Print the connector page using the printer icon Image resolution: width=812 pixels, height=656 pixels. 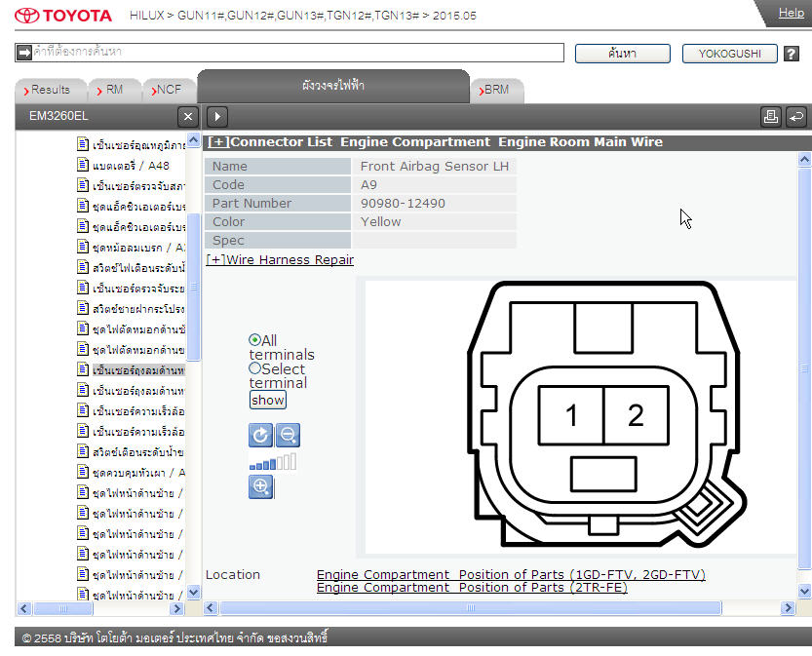click(x=770, y=117)
